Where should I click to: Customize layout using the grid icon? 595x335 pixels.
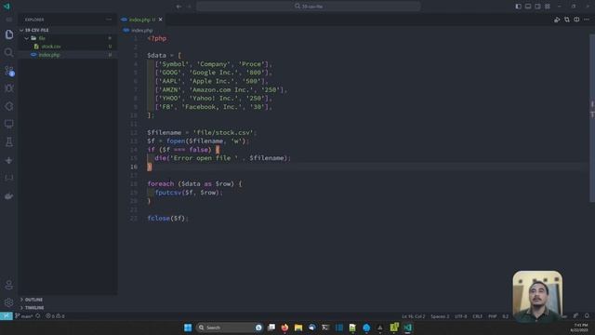click(548, 7)
